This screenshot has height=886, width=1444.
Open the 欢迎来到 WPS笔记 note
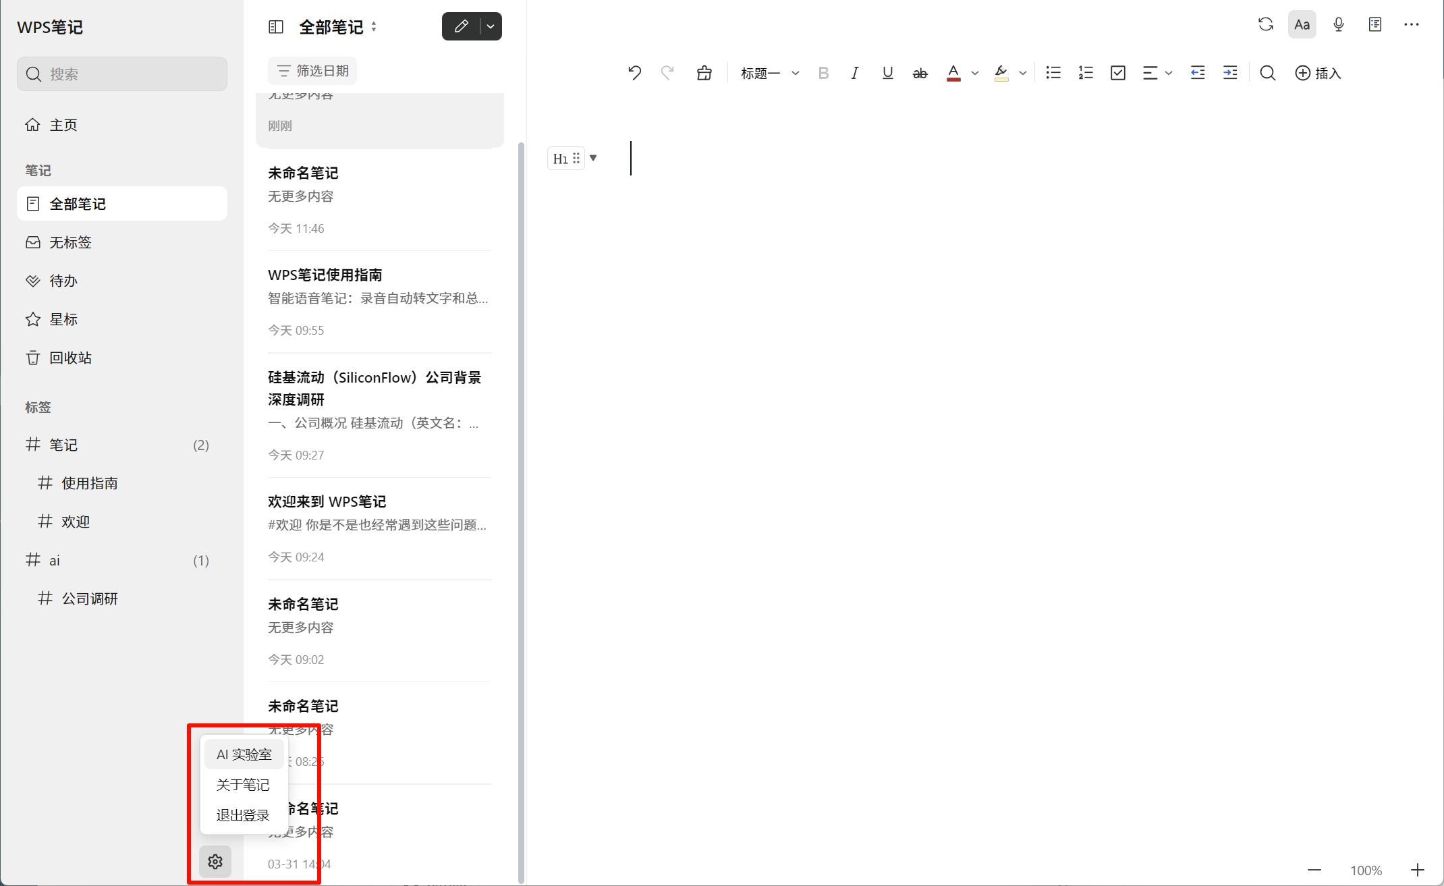(x=380, y=529)
